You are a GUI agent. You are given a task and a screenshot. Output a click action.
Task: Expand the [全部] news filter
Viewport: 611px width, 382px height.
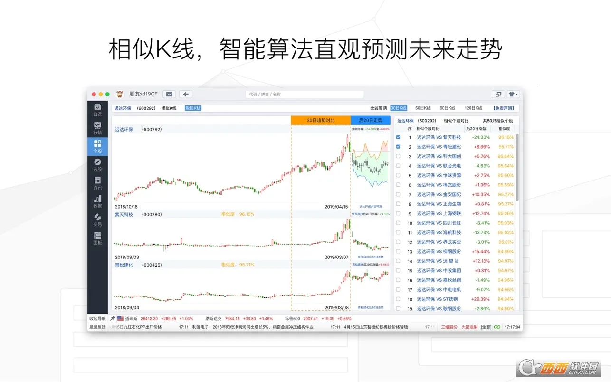coord(486,327)
